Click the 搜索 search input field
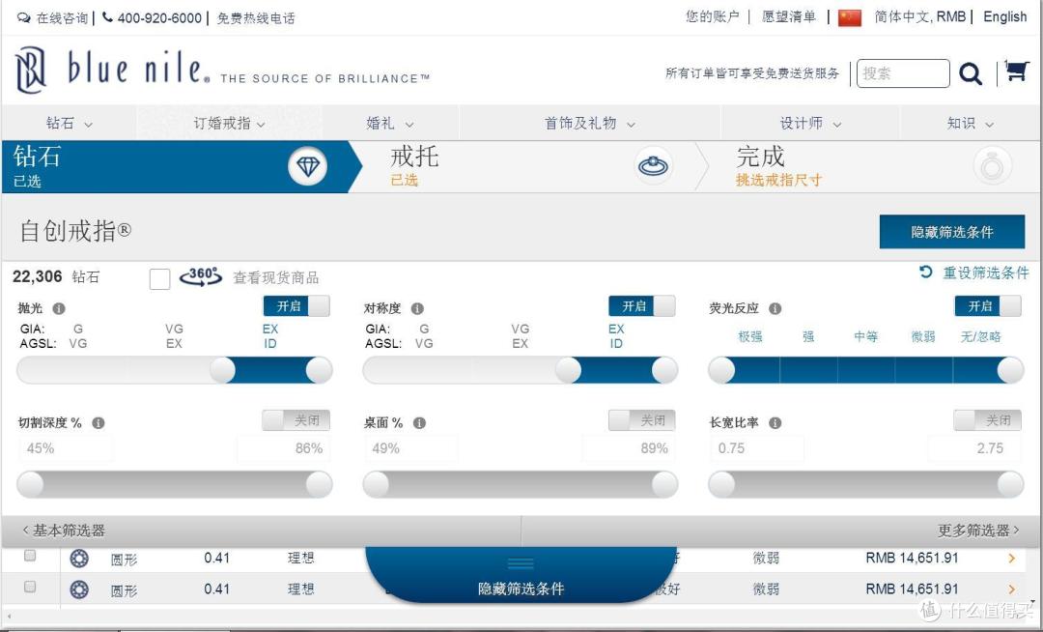Viewport: 1043px width, 632px height. [x=903, y=73]
